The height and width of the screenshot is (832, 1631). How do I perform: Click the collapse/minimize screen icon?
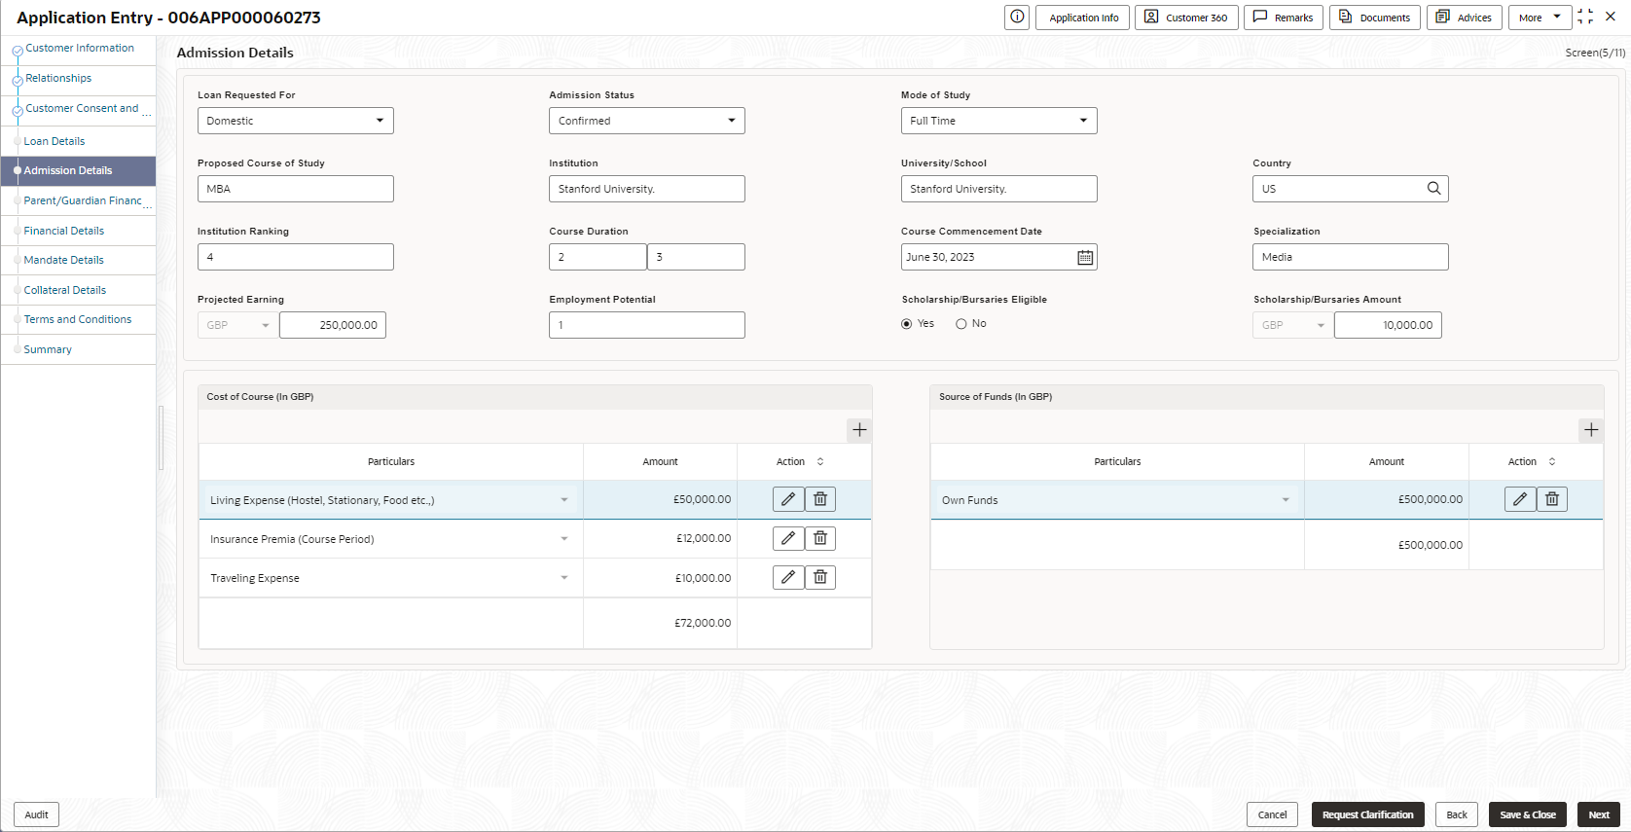click(x=1585, y=17)
